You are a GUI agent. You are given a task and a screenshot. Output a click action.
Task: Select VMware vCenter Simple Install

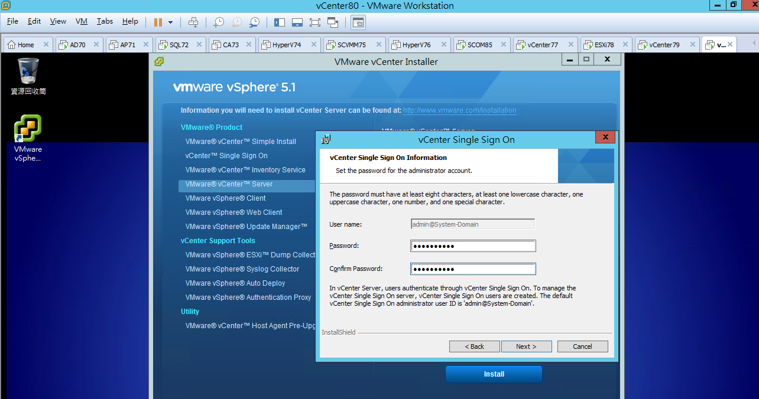tap(241, 142)
